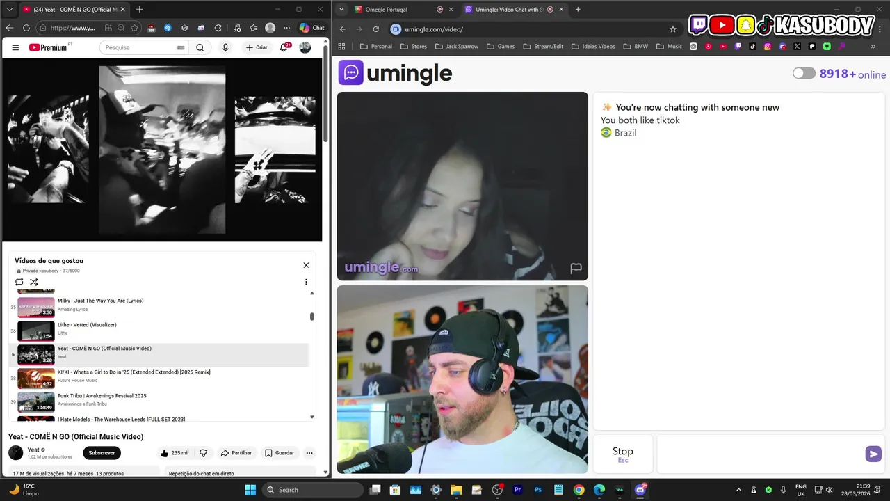The image size is (890, 501).
Task: Report stranger with flag icon
Action: pyautogui.click(x=576, y=268)
